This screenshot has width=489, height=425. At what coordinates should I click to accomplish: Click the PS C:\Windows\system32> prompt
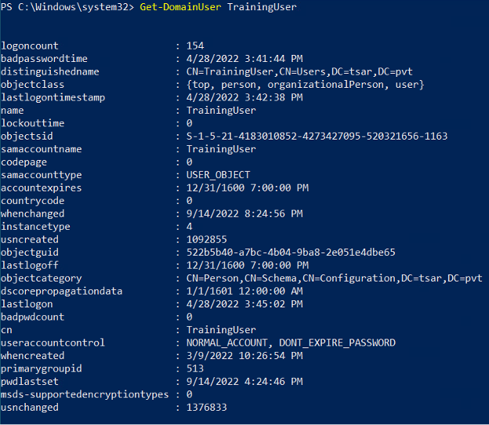[x=67, y=7]
